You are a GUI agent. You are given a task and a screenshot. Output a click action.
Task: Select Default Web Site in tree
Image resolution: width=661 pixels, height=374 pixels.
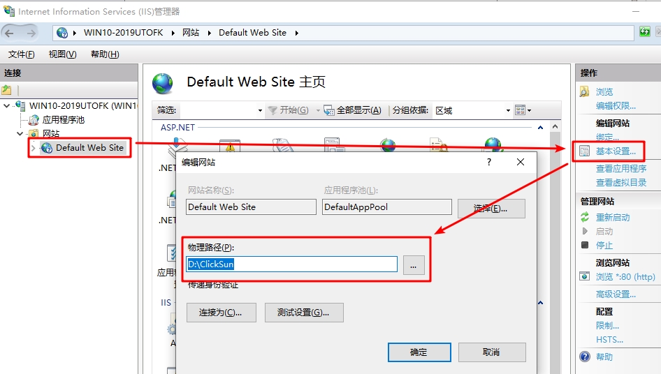click(x=89, y=148)
